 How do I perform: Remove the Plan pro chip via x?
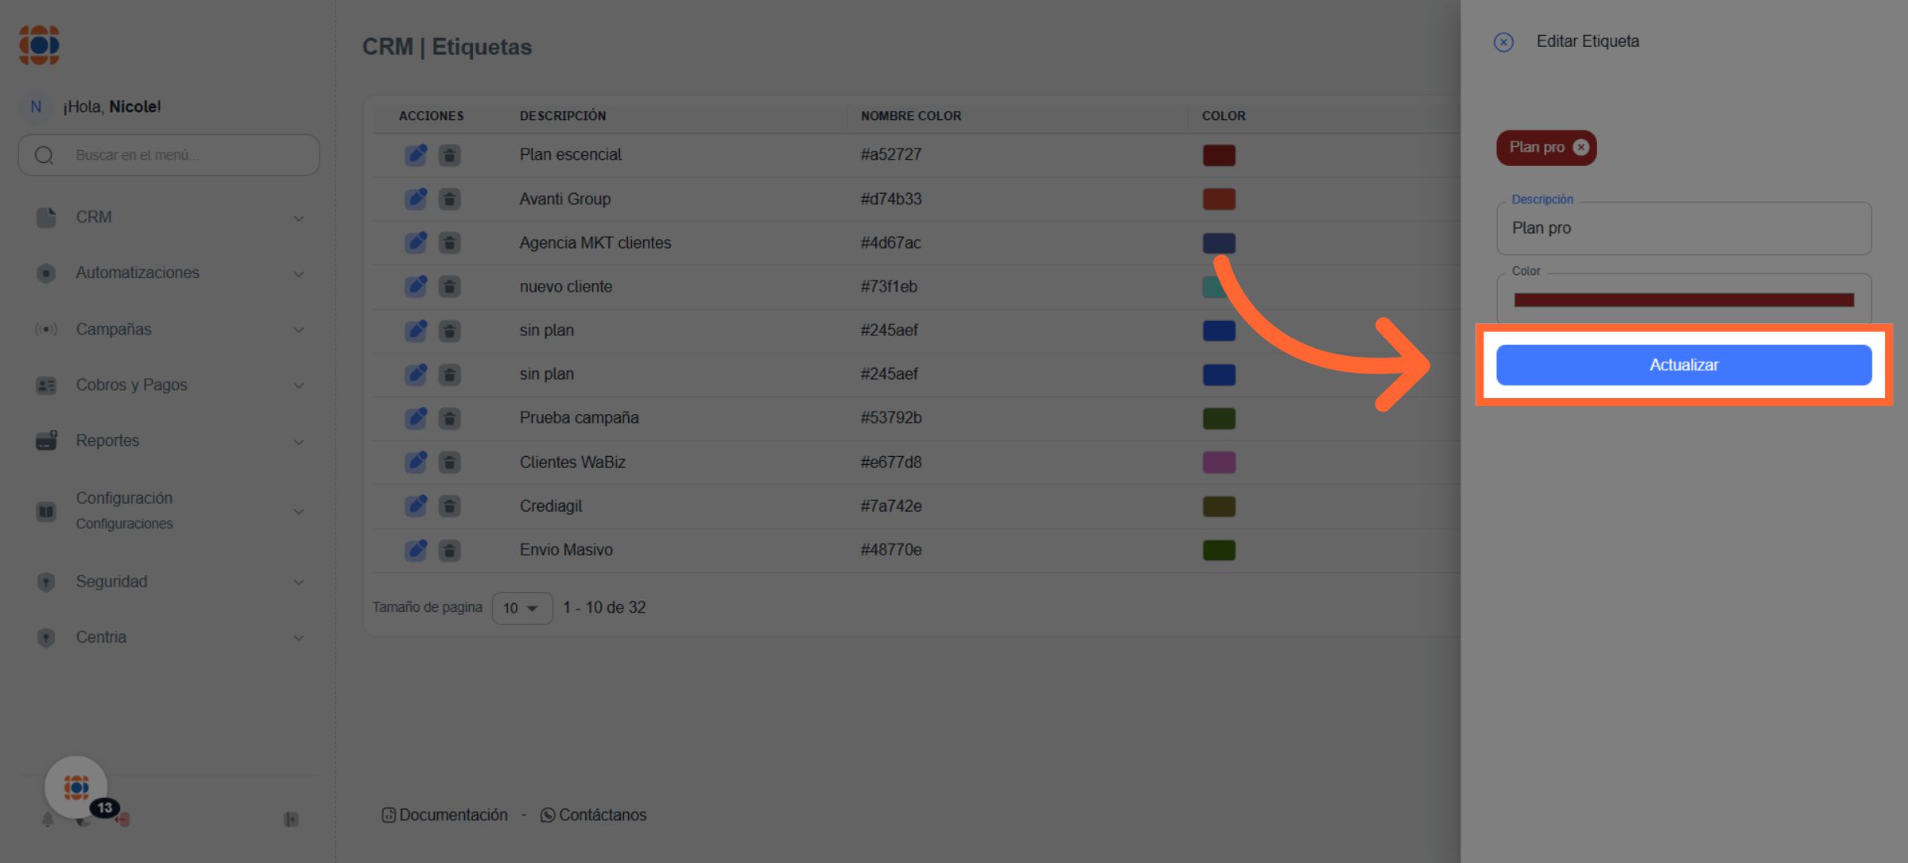point(1580,147)
